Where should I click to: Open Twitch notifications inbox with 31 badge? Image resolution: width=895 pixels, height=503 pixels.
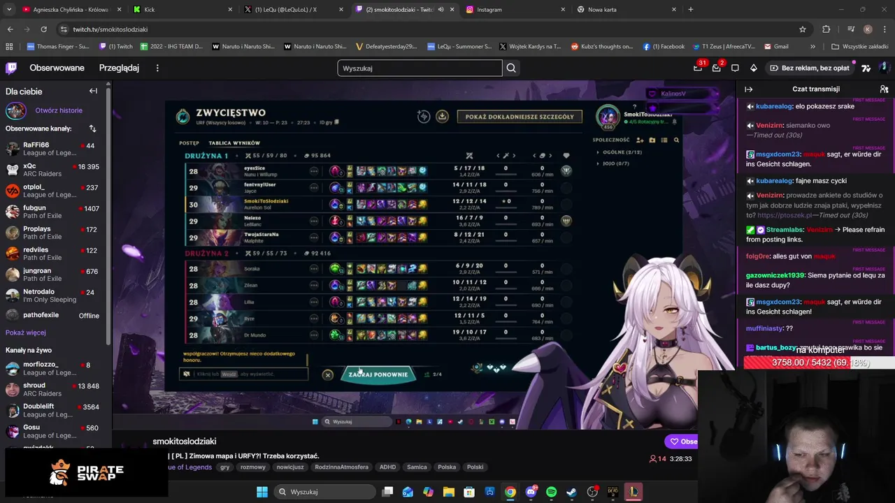(698, 68)
